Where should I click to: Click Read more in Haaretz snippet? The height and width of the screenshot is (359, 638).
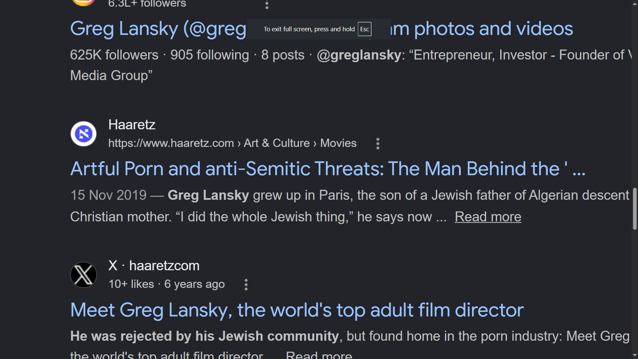[x=488, y=217]
